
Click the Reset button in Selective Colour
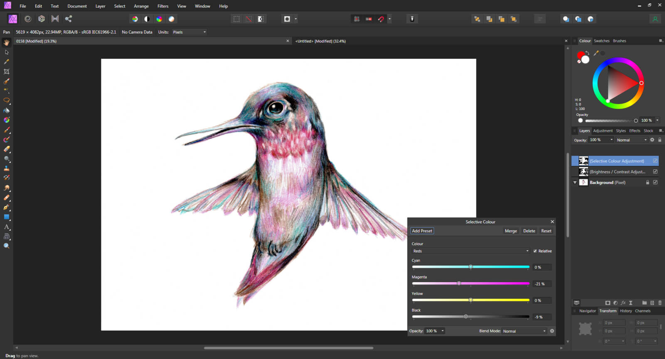point(546,231)
